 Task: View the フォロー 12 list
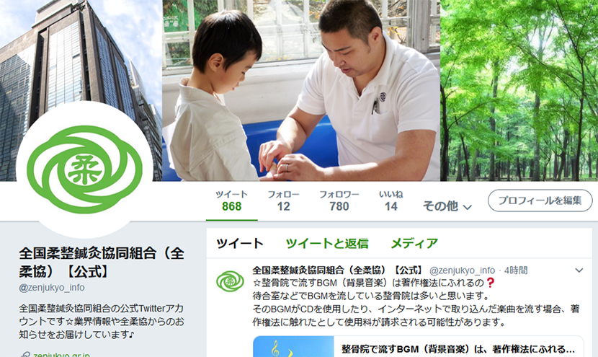tap(283, 200)
